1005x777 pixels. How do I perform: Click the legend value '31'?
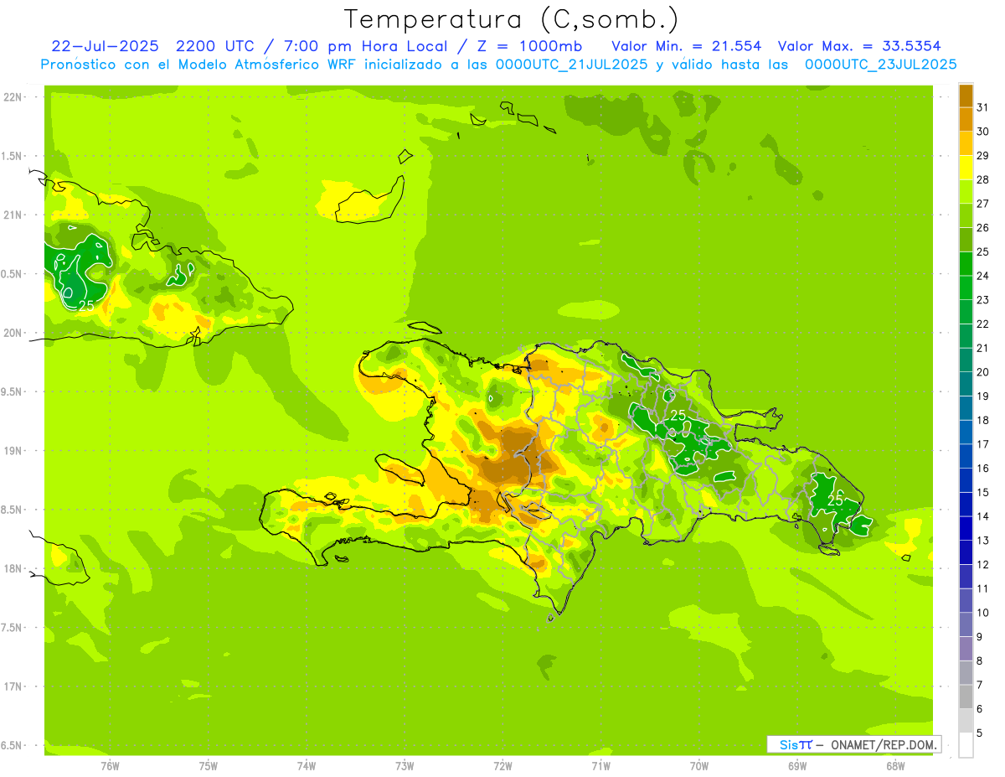983,107
